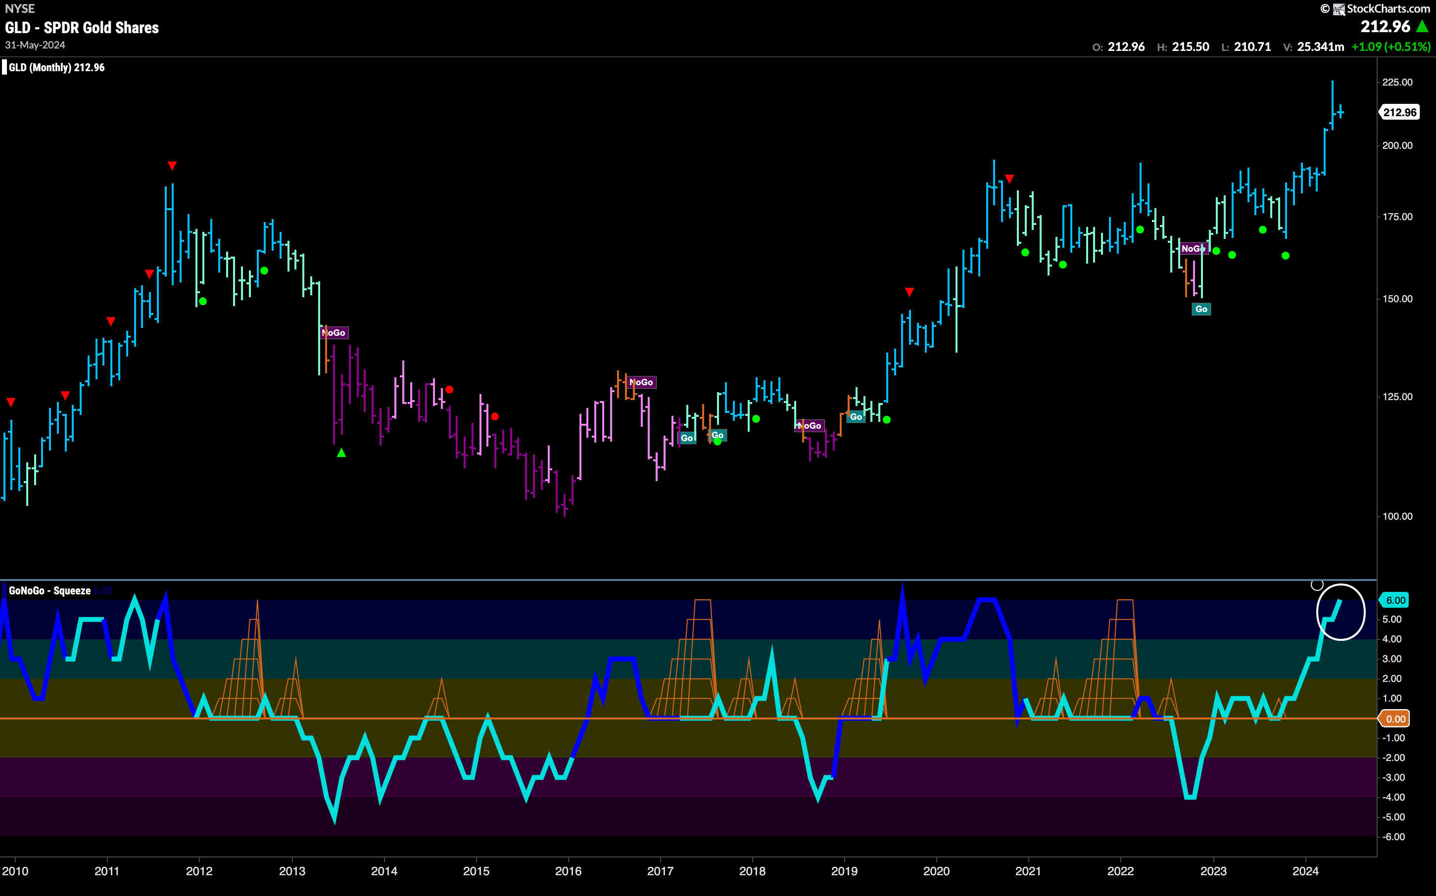
Task: Click the green dot below the late-2012 bars
Action: tap(264, 271)
